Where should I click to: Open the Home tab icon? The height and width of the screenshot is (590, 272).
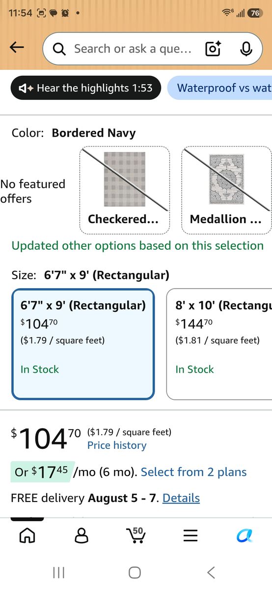[27, 535]
